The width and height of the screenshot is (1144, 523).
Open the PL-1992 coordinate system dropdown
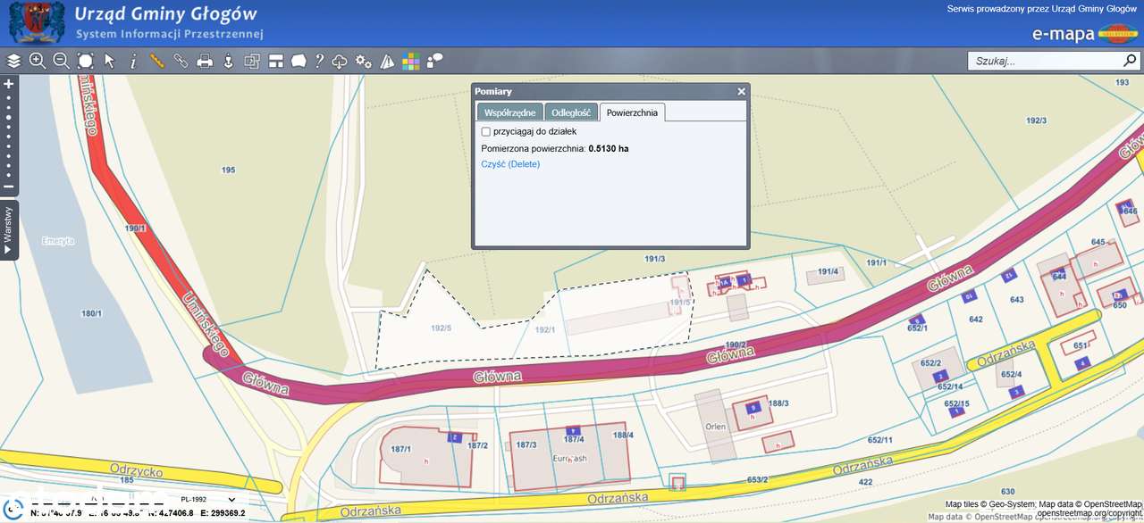click(207, 500)
